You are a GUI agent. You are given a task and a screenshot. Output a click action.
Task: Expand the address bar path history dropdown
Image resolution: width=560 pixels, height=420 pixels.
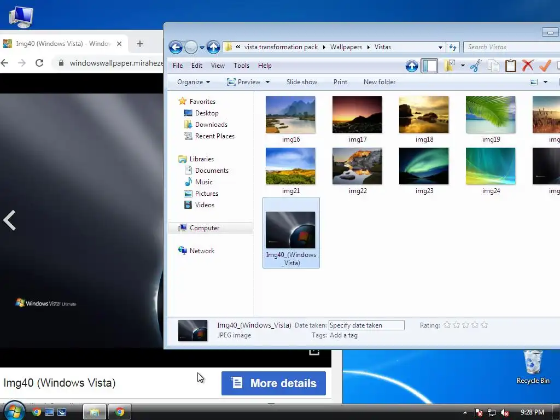tap(440, 47)
